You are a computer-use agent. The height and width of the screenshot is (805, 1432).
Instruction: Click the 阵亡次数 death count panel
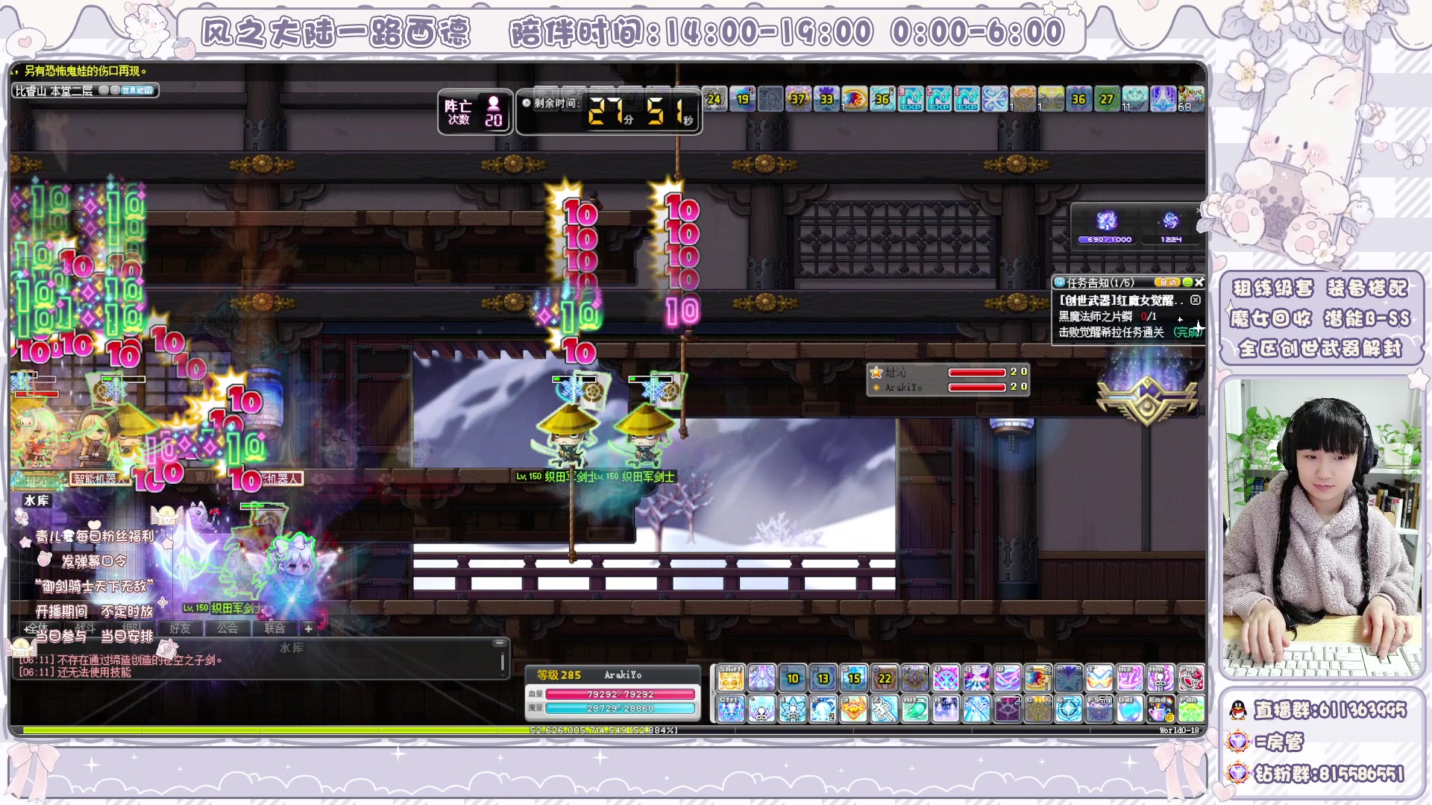[x=475, y=112]
